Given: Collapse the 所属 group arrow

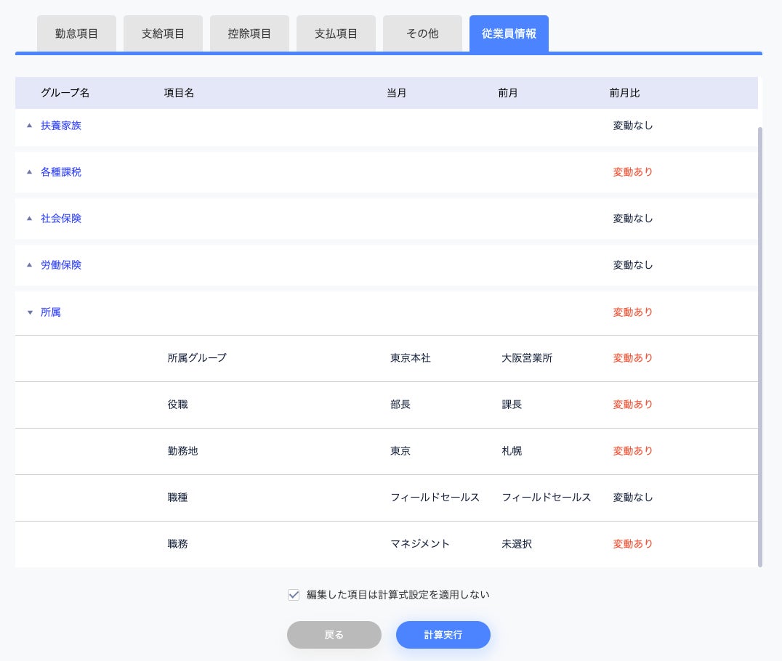Looking at the screenshot, I should (29, 312).
